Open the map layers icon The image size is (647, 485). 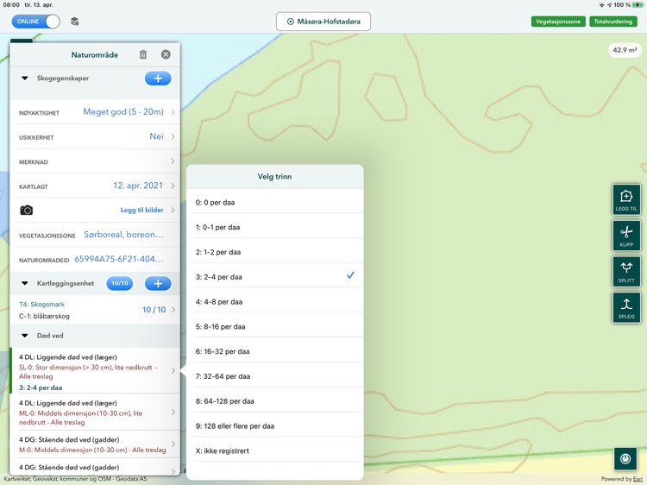pyautogui.click(x=75, y=22)
